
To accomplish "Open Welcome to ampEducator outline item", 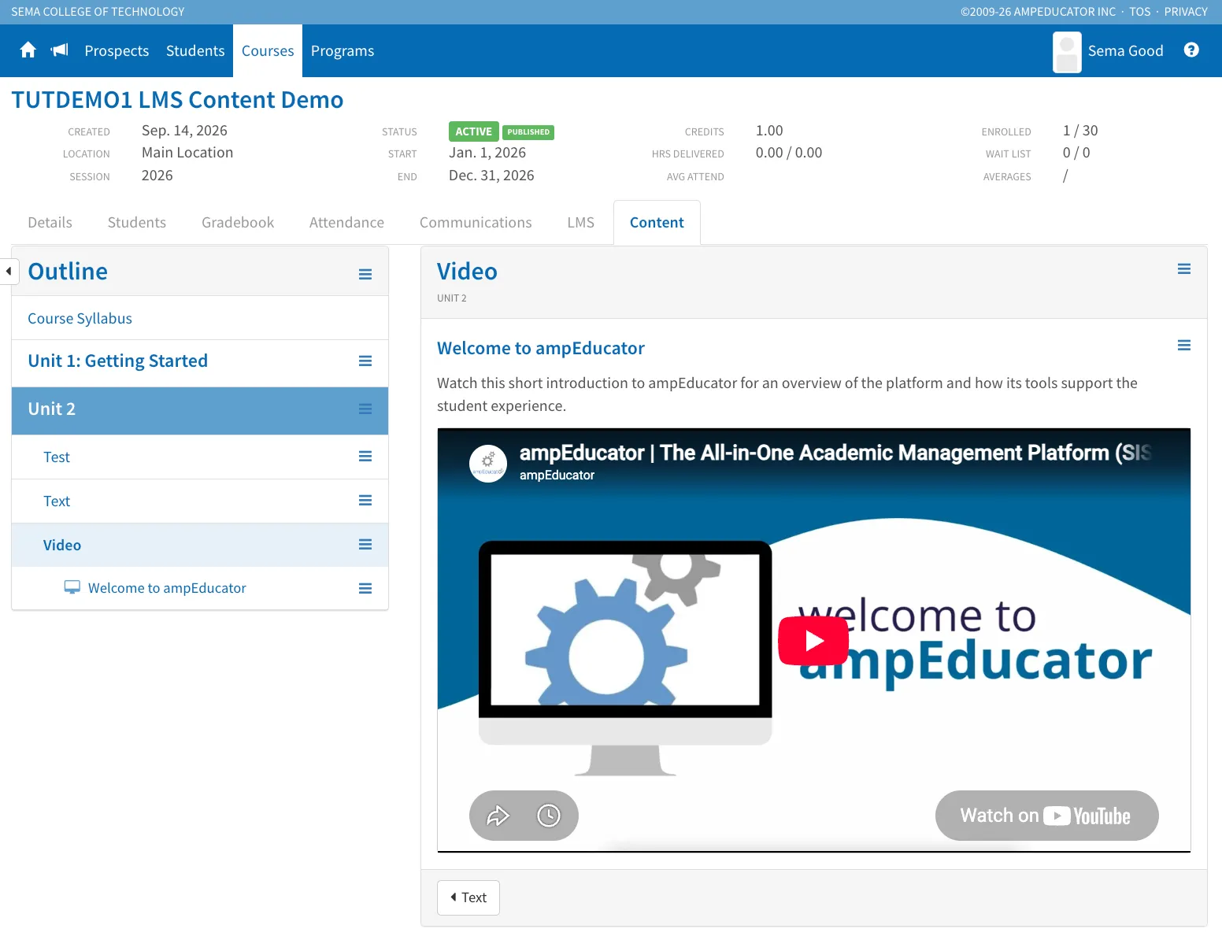I will pos(167,588).
